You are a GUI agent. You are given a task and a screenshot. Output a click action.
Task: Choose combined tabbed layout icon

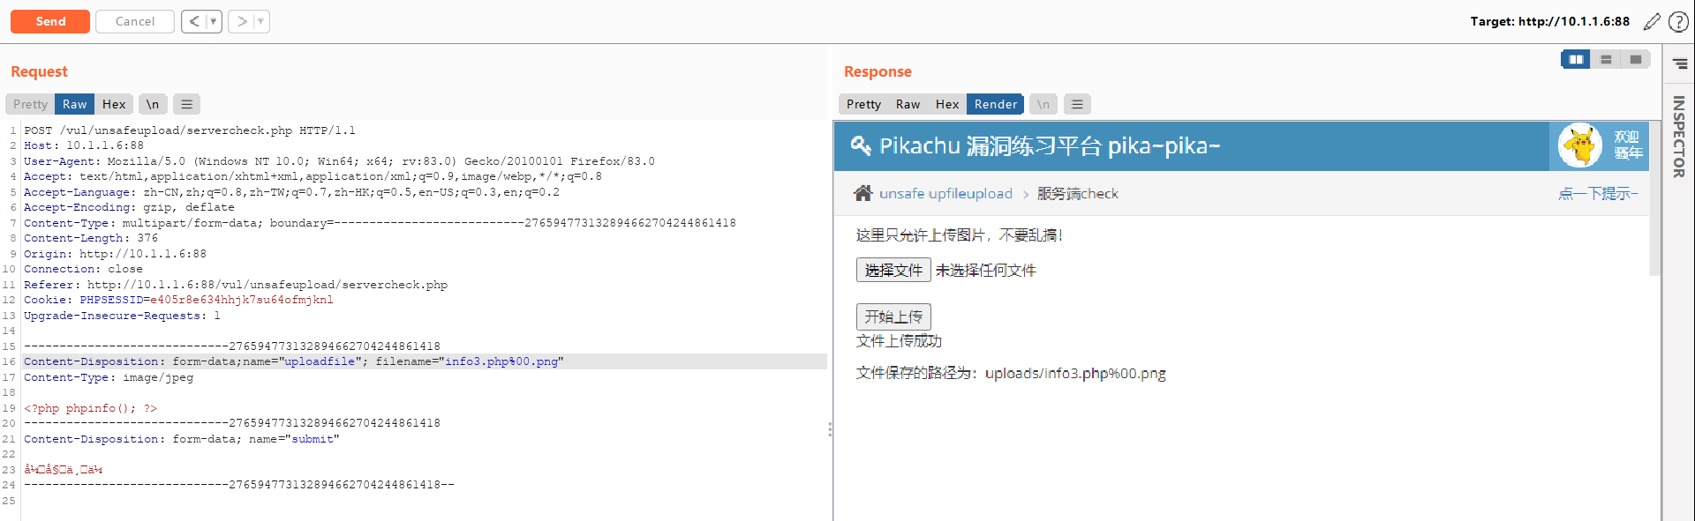tap(1636, 59)
